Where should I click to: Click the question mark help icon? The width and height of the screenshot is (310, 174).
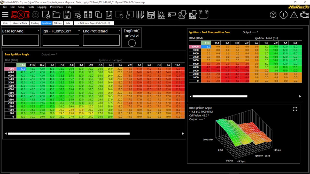273,15
